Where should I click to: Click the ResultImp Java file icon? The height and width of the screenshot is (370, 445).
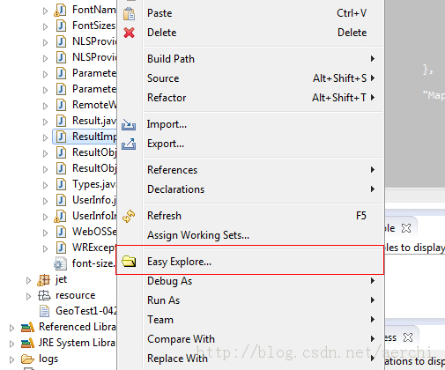point(61,137)
